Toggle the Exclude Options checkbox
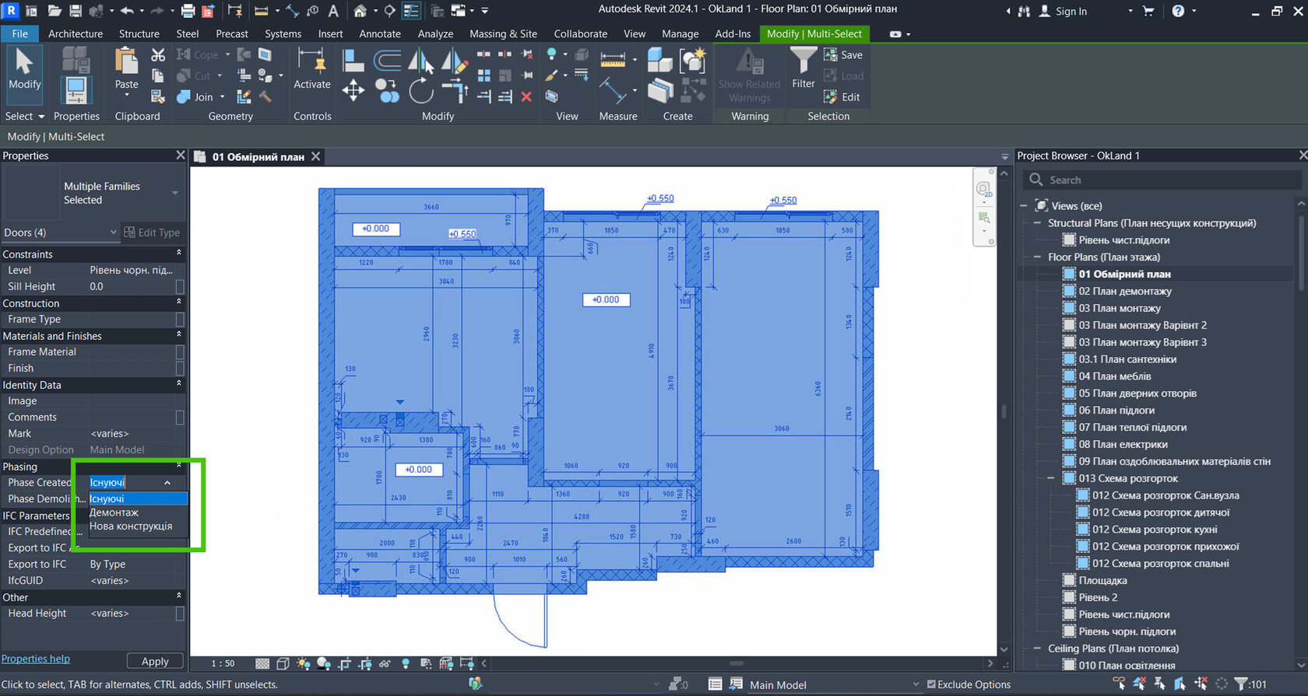This screenshot has height=696, width=1308. pos(931,684)
